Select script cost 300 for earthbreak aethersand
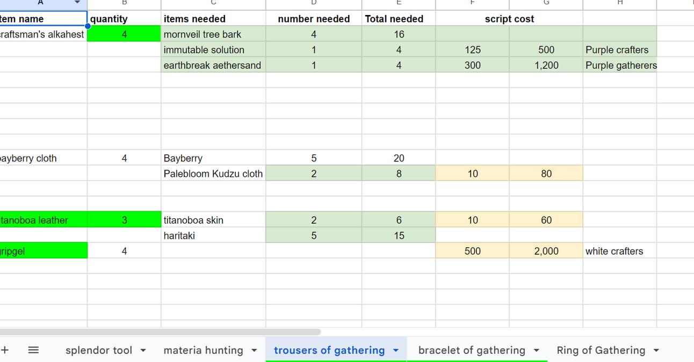 point(472,65)
